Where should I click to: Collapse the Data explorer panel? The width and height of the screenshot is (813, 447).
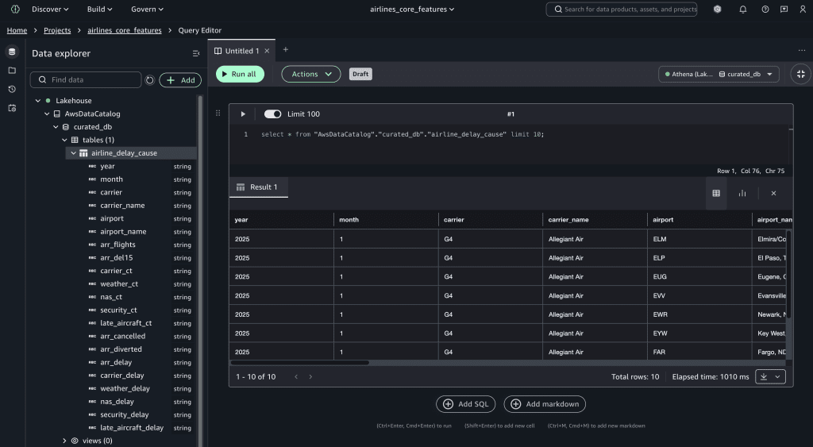[x=196, y=54]
